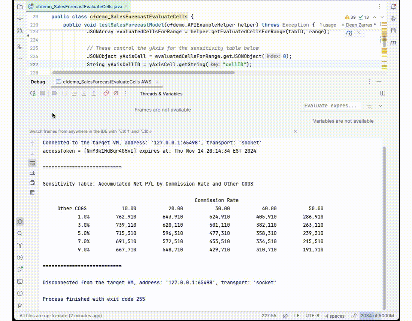Click Step Over in debug toolbar
The width and height of the screenshot is (412, 321).
pos(75,94)
